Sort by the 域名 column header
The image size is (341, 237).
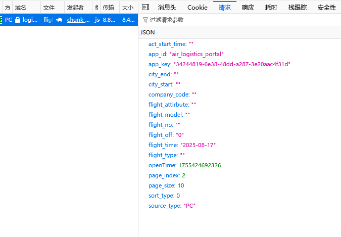point(27,8)
